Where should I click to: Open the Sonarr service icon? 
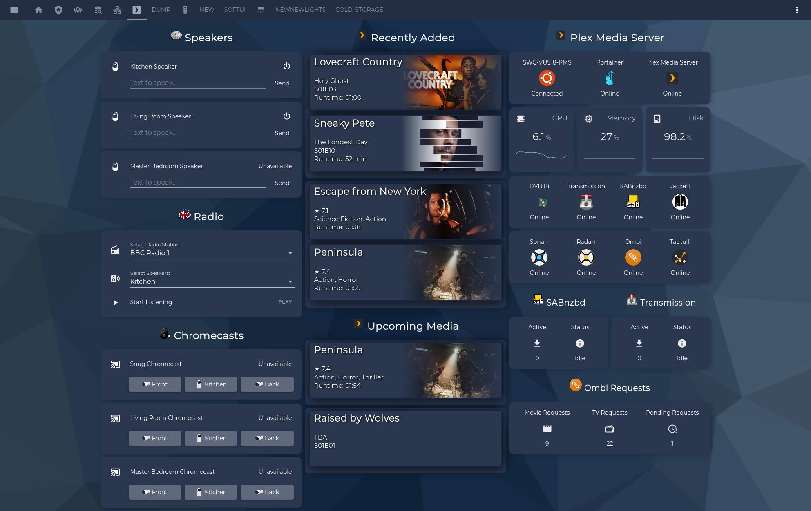point(539,257)
